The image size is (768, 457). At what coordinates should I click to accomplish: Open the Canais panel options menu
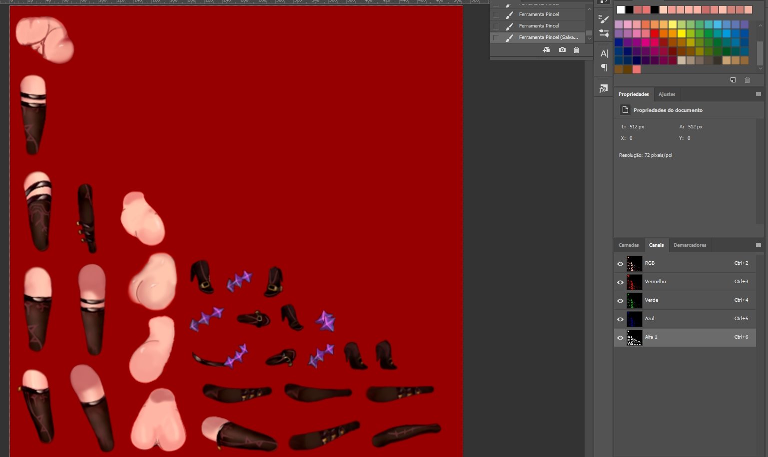click(758, 245)
